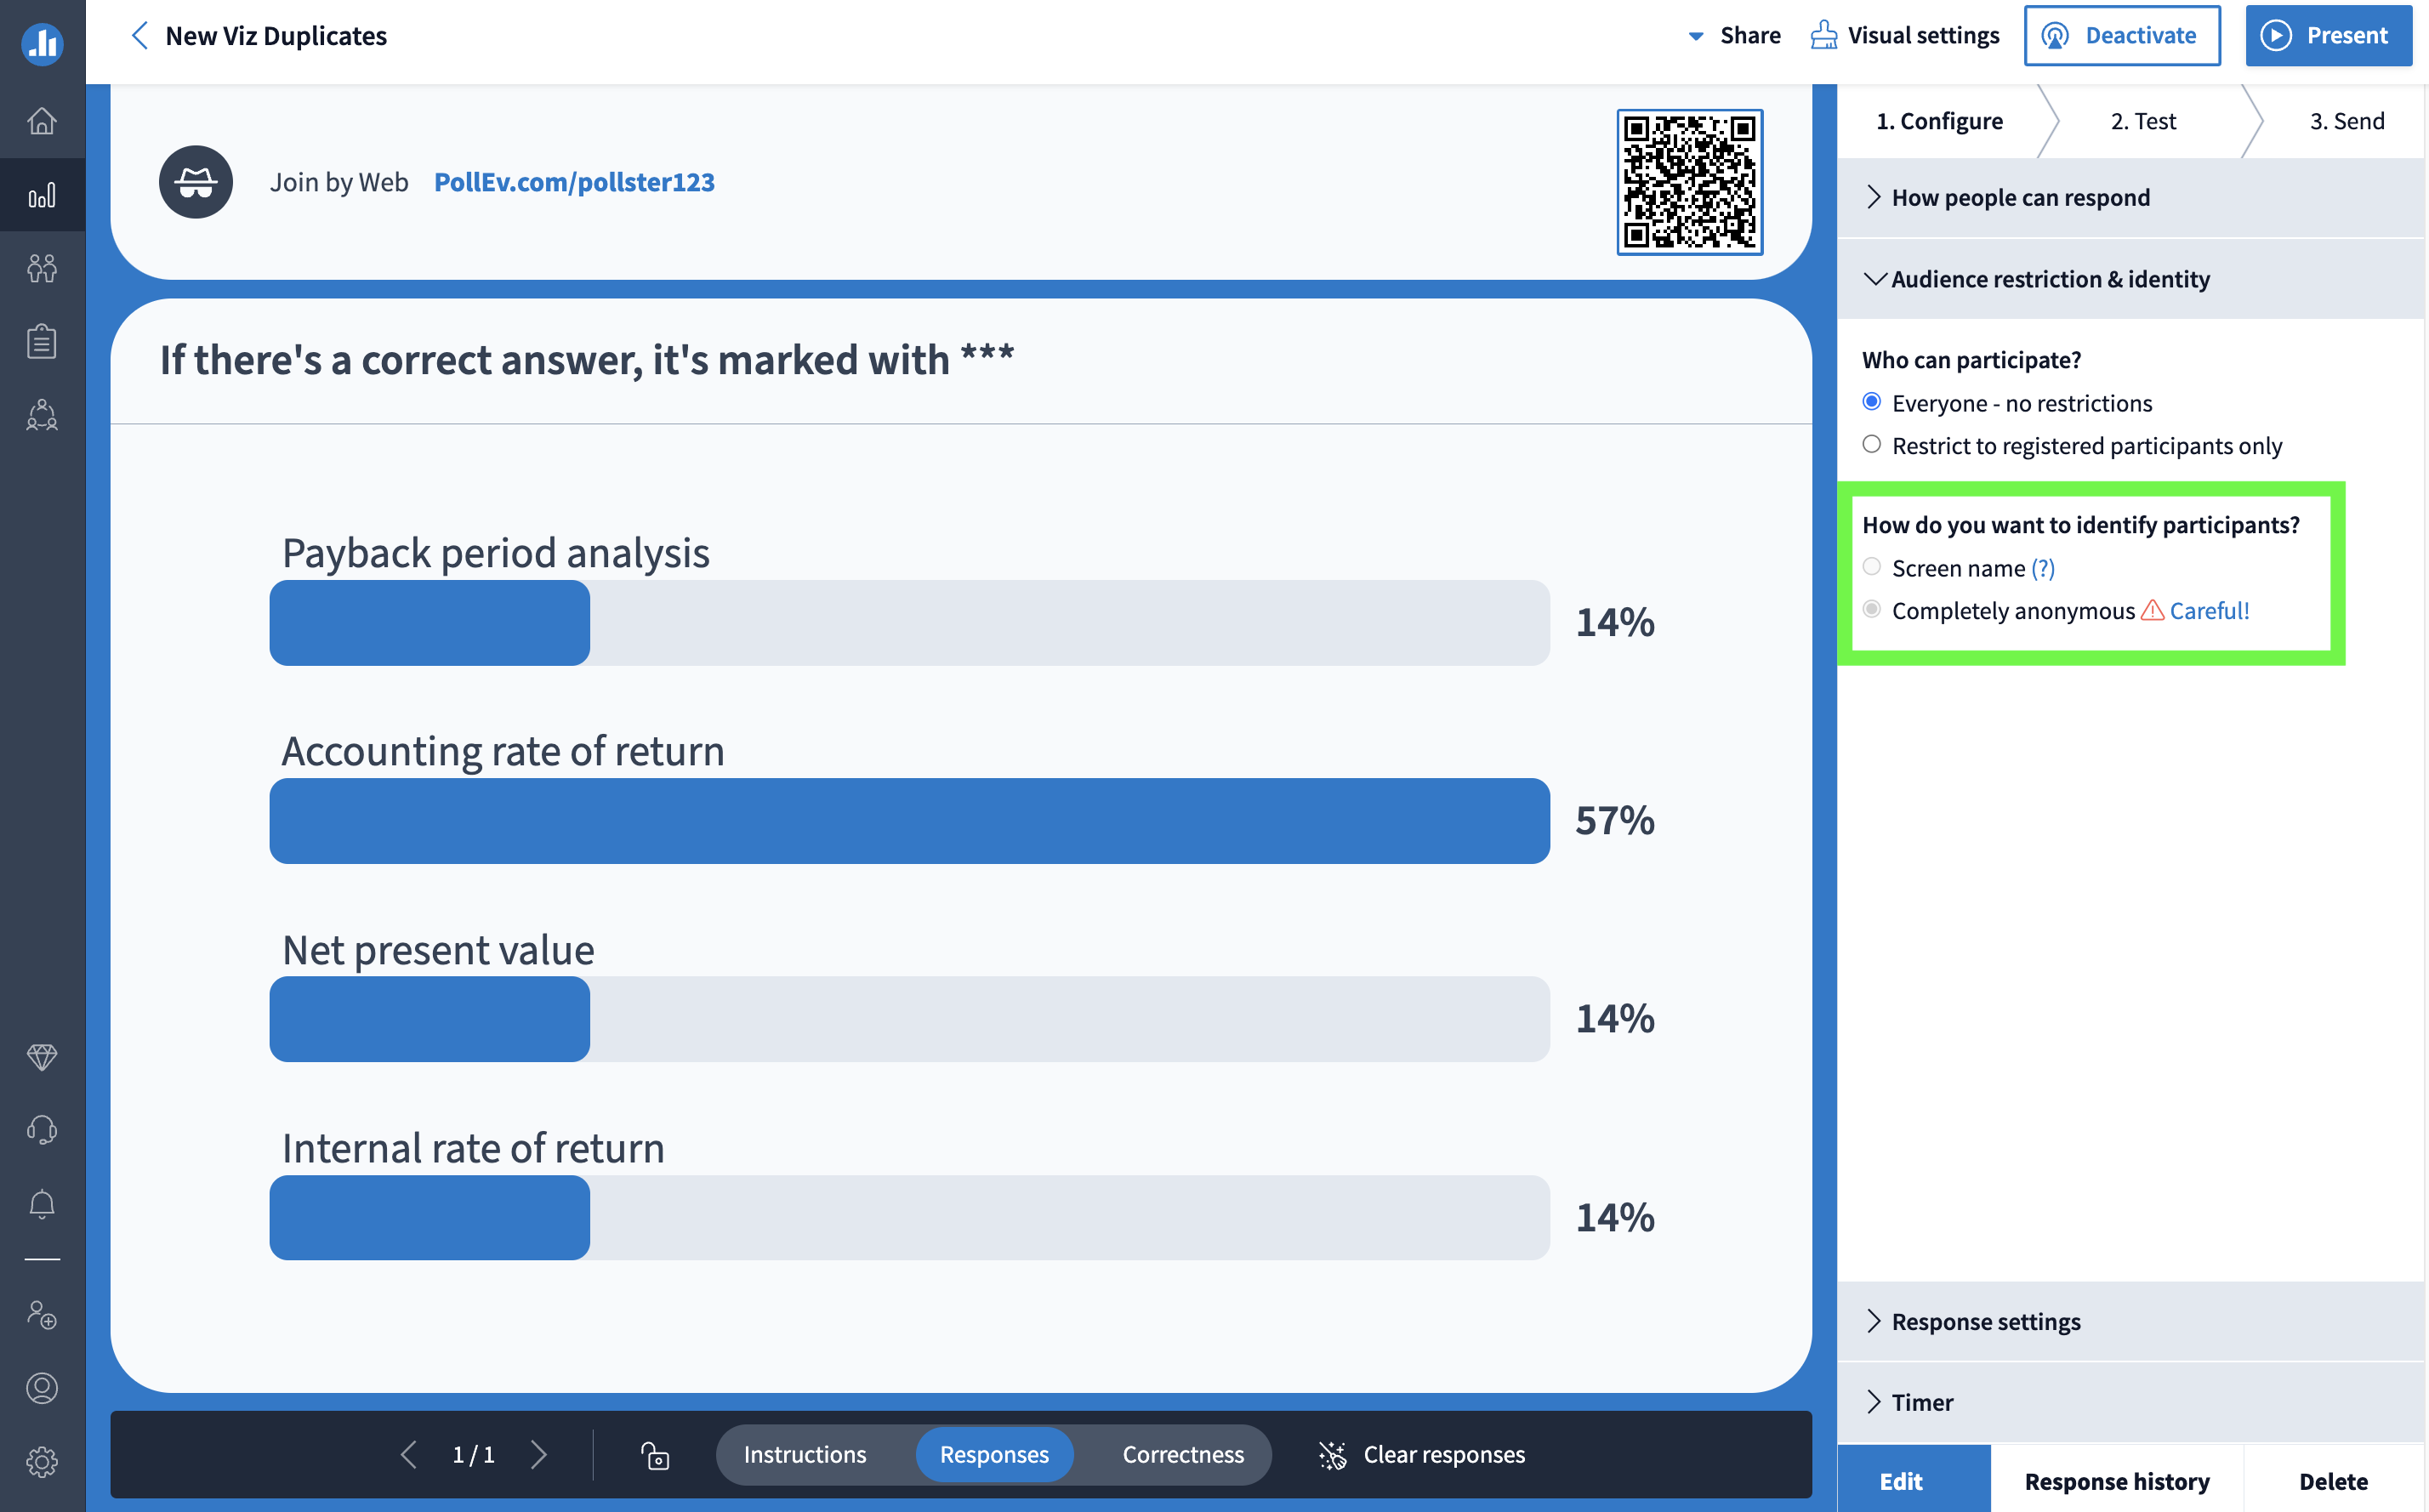
Task: Click the Accounting rate of return bar
Action: pyautogui.click(x=909, y=821)
